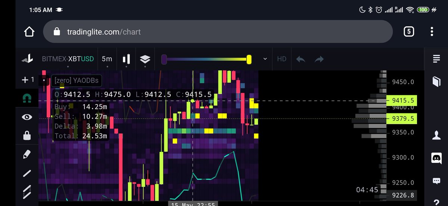
Task: Click the Wi-Fi status icon
Action: point(411,10)
